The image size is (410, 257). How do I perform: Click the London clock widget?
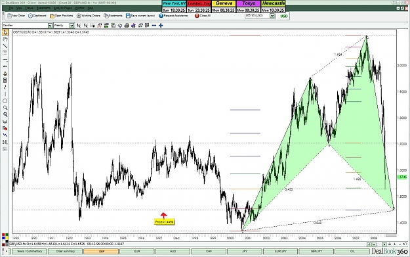pos(199,7)
